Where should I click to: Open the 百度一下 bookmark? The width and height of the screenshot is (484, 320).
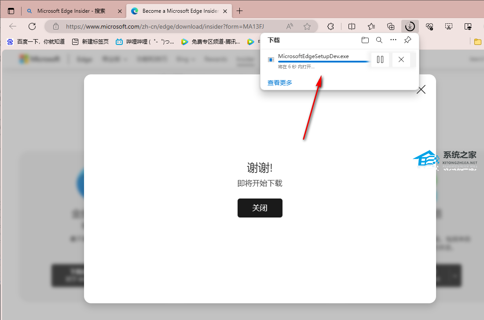click(36, 42)
